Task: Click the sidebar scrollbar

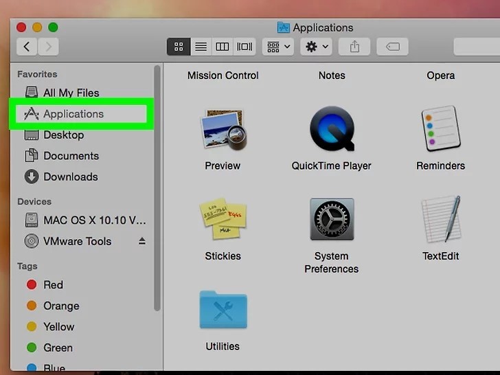Action: pyautogui.click(x=157, y=187)
